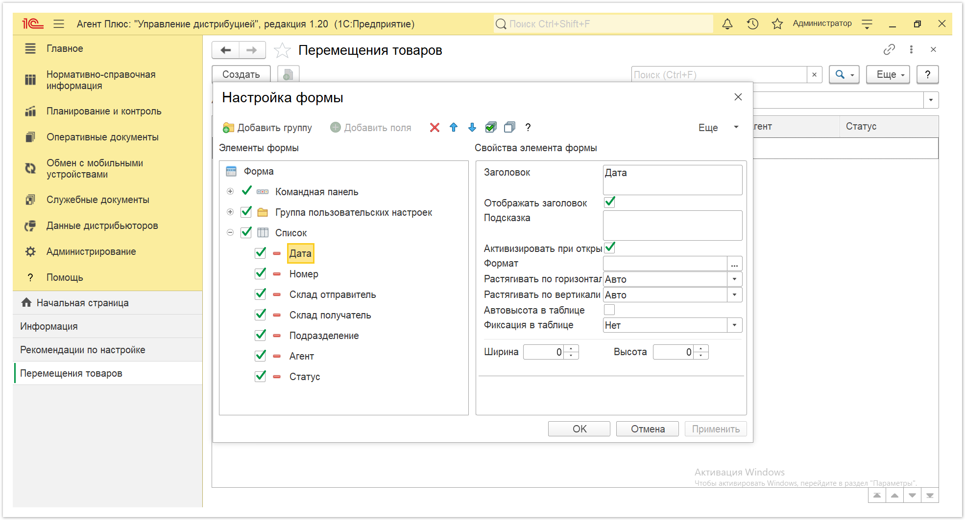Move element down with blue arrow

click(x=472, y=128)
